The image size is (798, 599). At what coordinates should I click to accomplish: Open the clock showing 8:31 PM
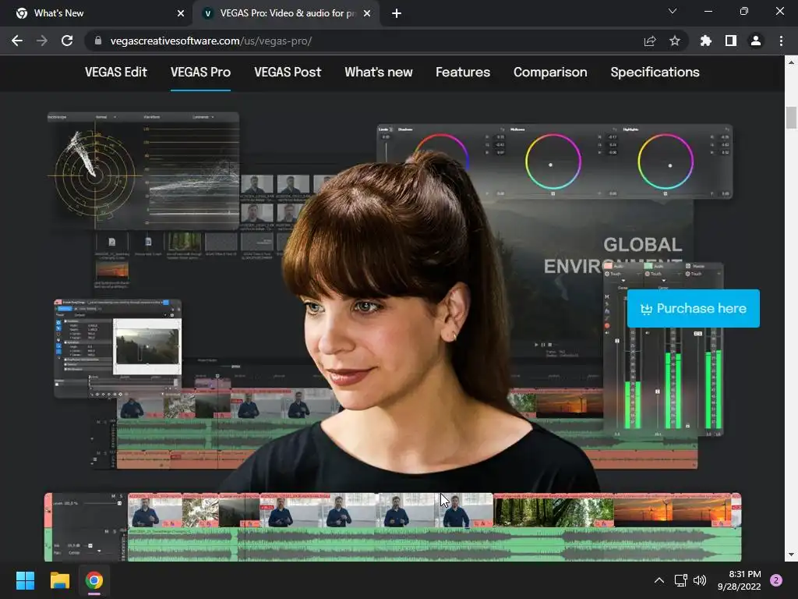740,580
